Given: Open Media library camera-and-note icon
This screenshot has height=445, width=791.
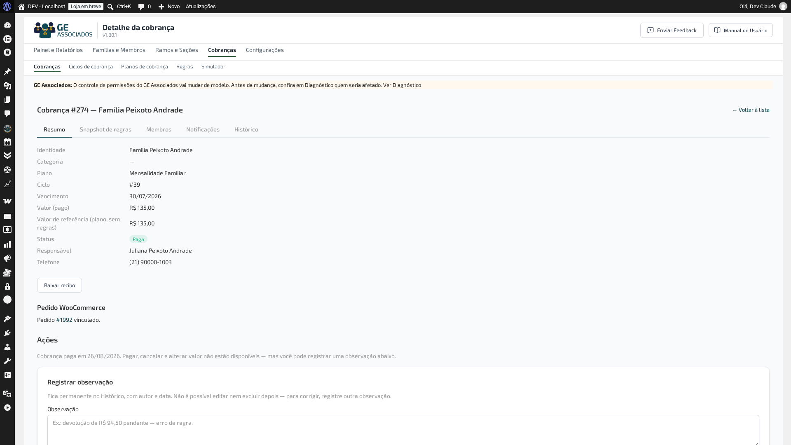Looking at the screenshot, I should tap(7, 86).
